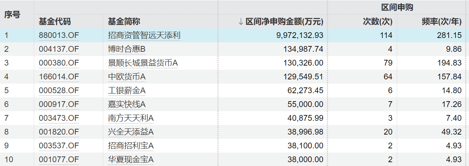Select row number 5 cell
Image resolution: width=469 pixels, height=166 pixels.
click(x=6, y=90)
